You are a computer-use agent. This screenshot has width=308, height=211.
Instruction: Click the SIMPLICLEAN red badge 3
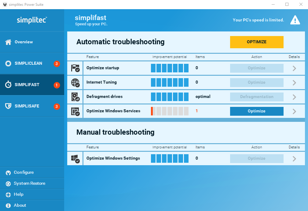pos(57,64)
